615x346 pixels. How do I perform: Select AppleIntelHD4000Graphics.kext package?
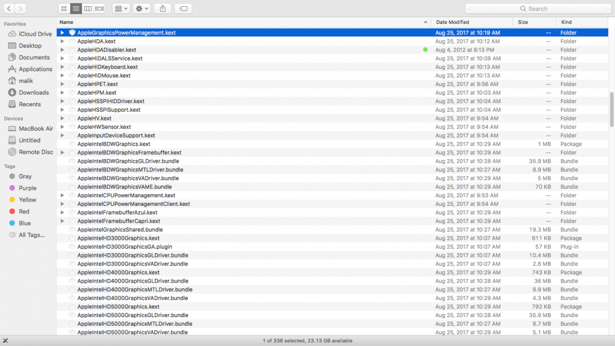point(333,273)
